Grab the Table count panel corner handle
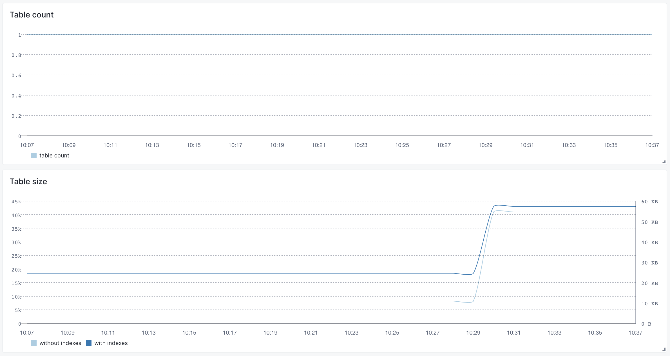This screenshot has height=356, width=670. 664,162
